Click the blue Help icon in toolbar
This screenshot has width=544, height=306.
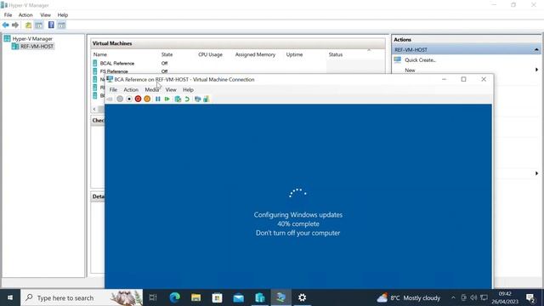51,25
